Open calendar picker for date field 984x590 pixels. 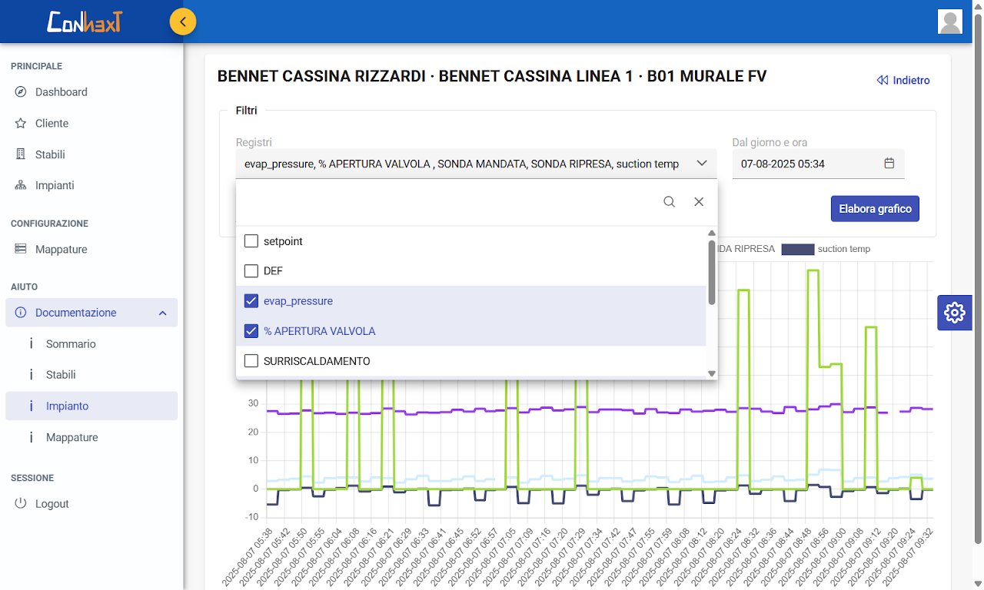click(x=889, y=164)
